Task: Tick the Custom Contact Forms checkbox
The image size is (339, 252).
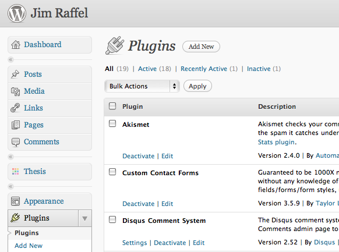Action: pyautogui.click(x=112, y=172)
